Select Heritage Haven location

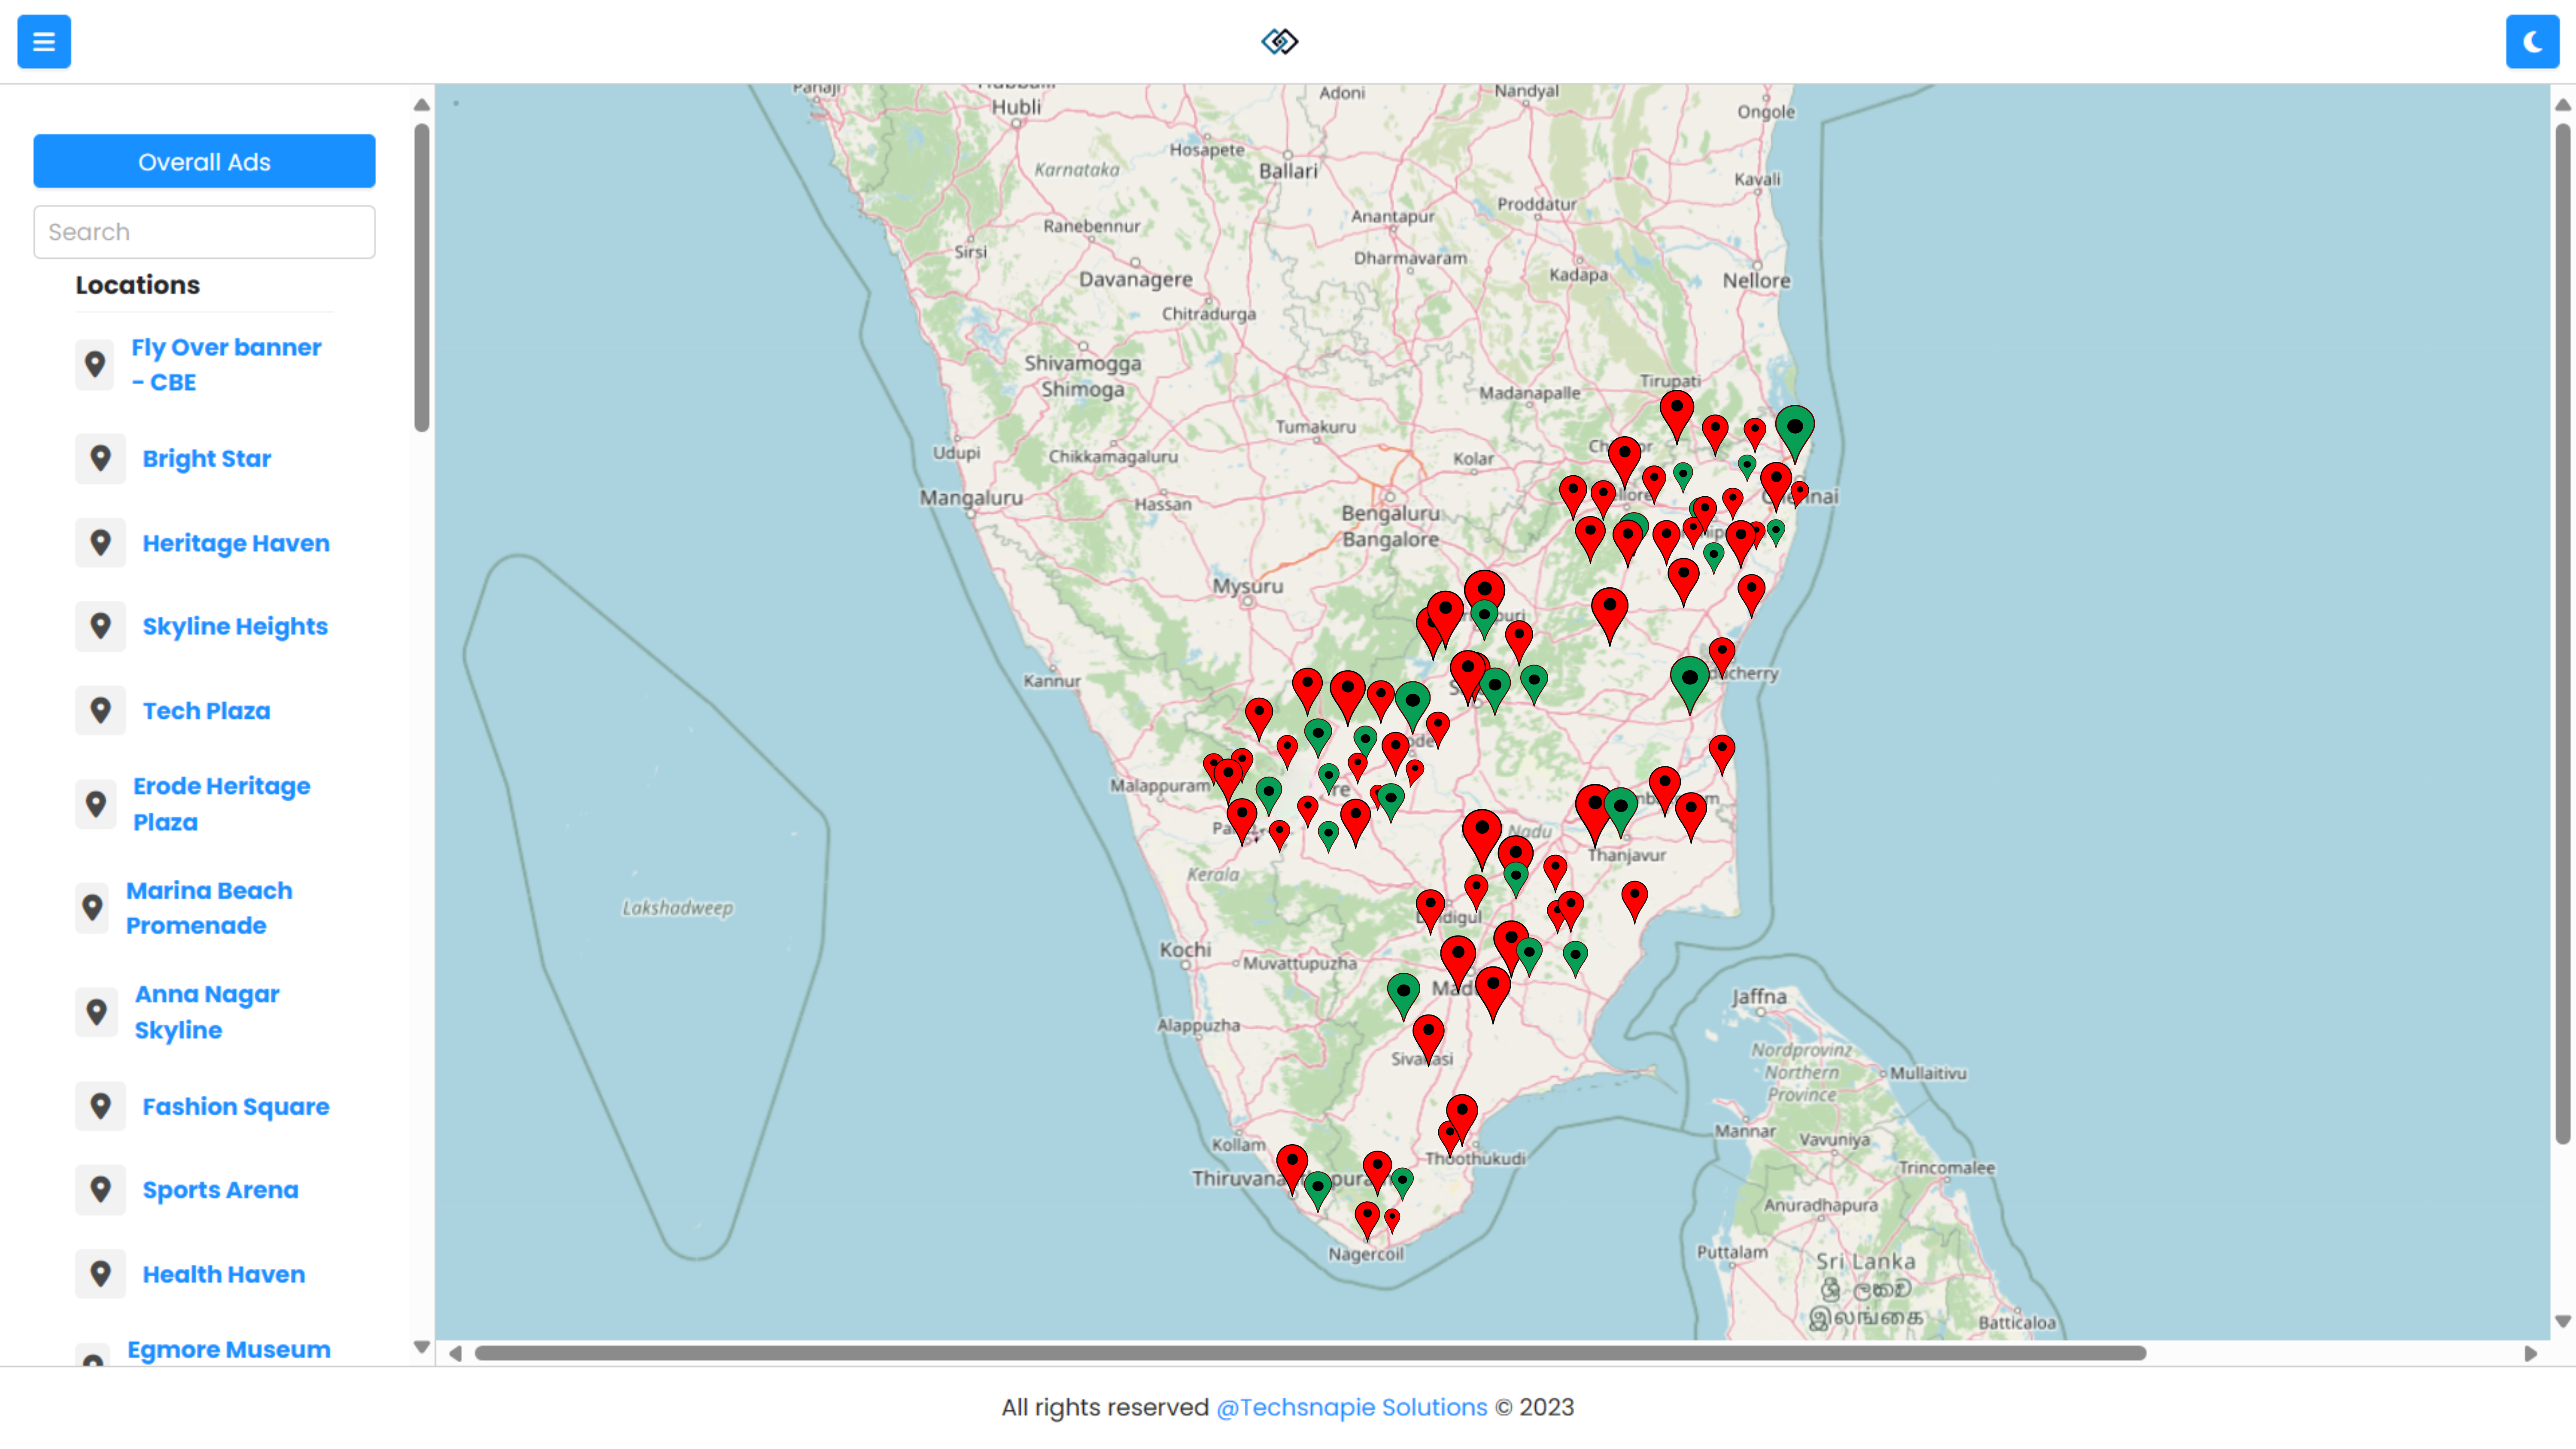tap(236, 543)
